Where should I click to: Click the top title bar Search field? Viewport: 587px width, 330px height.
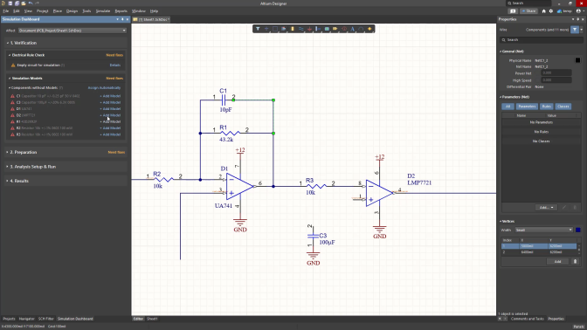click(528, 3)
